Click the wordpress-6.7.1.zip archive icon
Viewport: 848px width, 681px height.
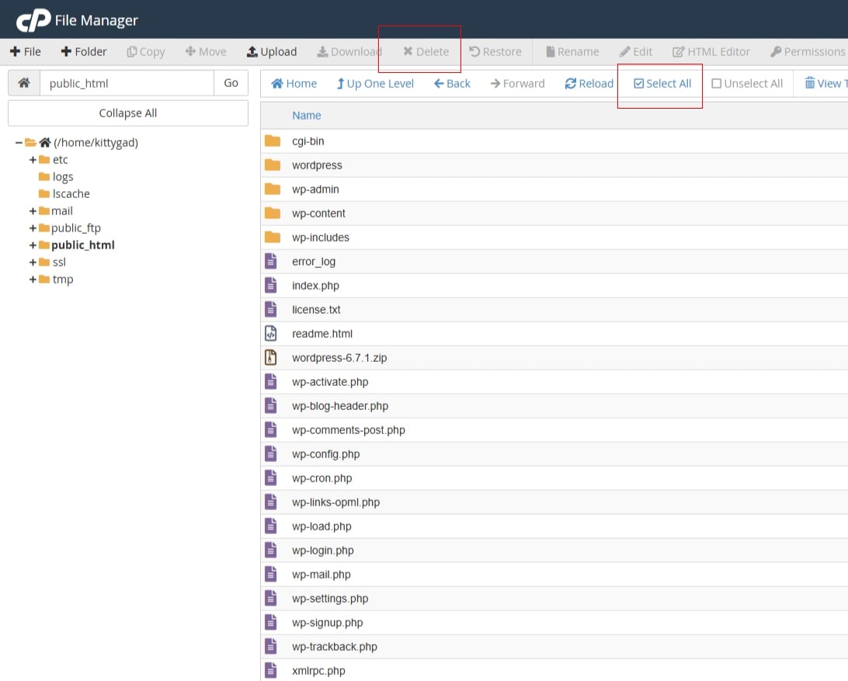click(x=271, y=357)
